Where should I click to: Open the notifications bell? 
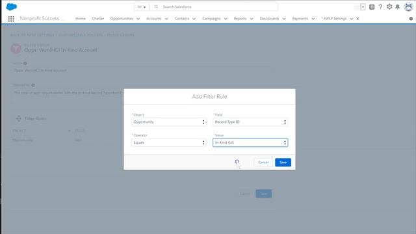click(397, 7)
